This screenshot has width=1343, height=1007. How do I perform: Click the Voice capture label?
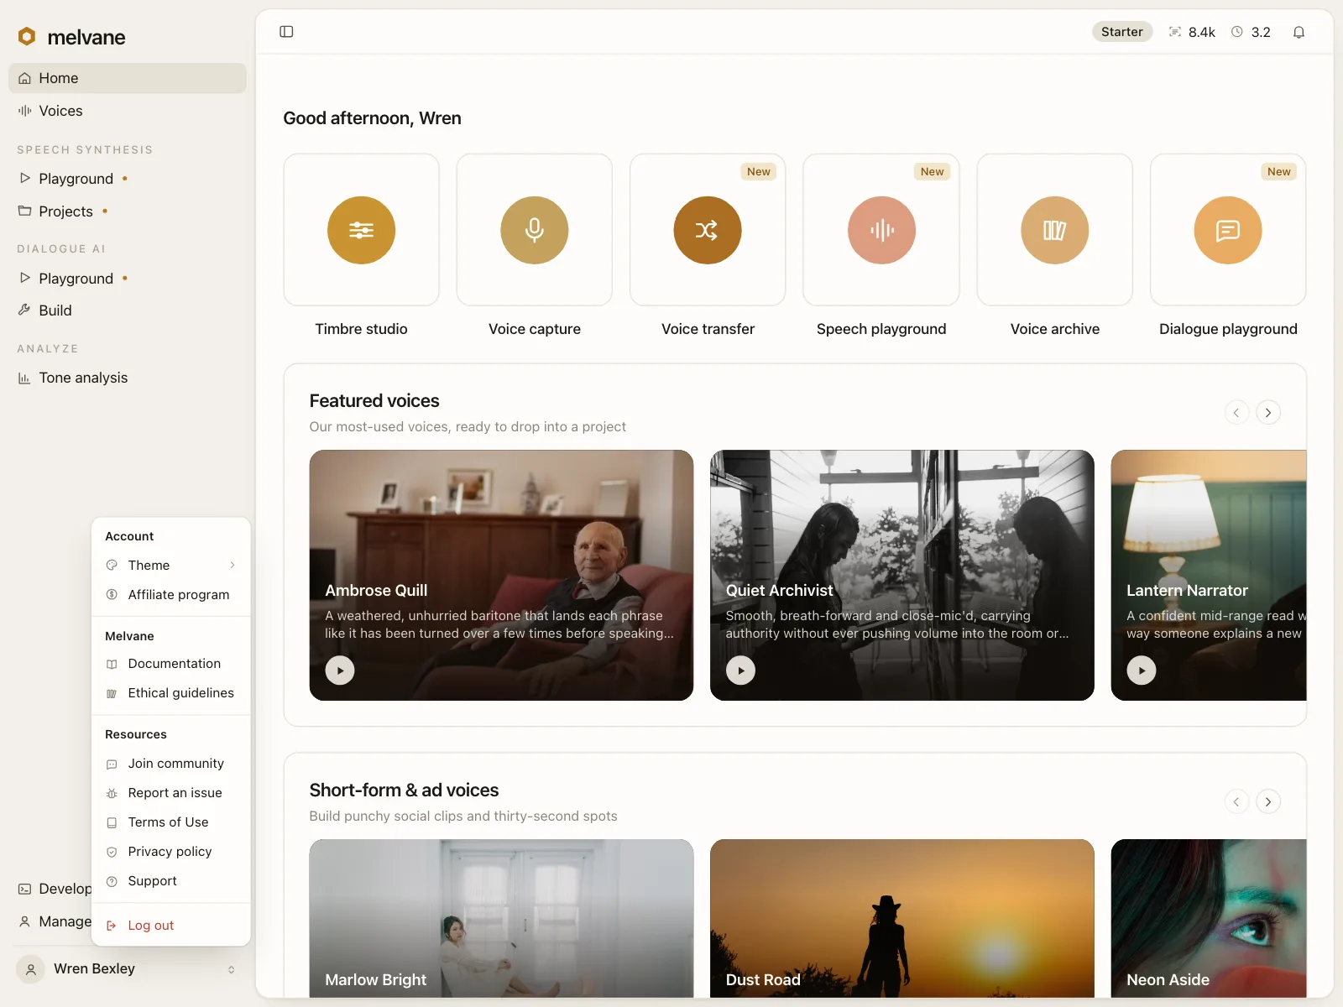pos(535,329)
